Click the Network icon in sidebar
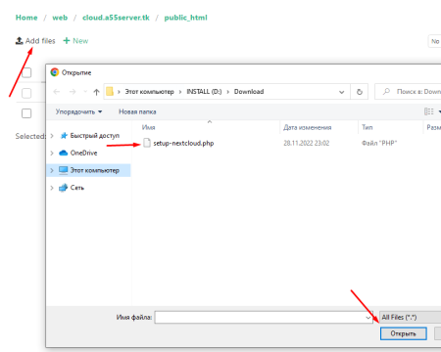This screenshot has height=352, width=441. click(x=63, y=188)
